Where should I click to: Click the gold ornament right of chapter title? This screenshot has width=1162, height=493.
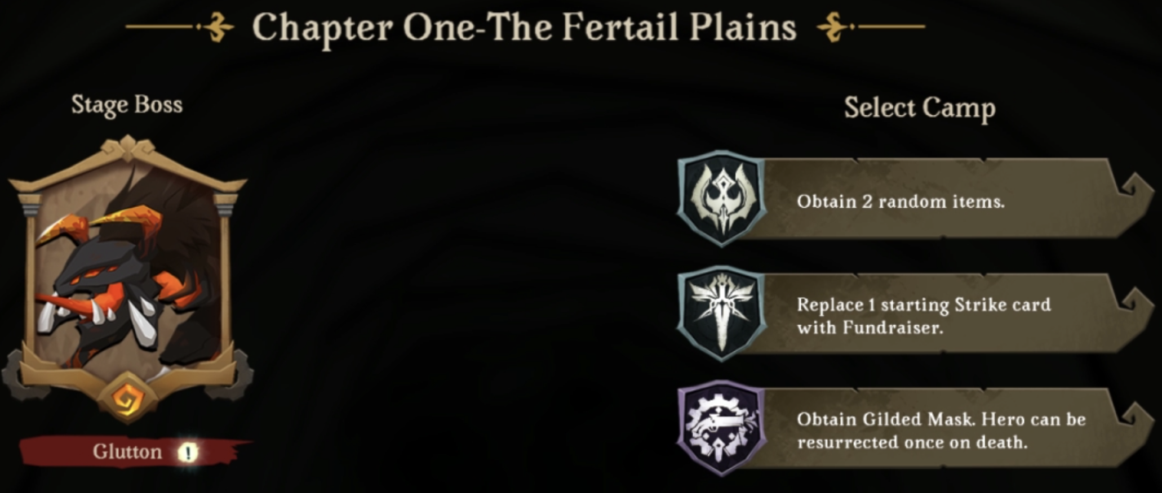833,26
